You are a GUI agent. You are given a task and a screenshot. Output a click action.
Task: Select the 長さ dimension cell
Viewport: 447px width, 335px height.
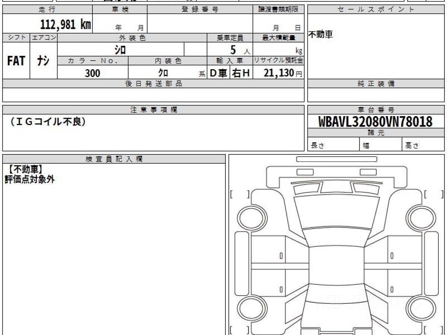pyautogui.click(x=333, y=144)
